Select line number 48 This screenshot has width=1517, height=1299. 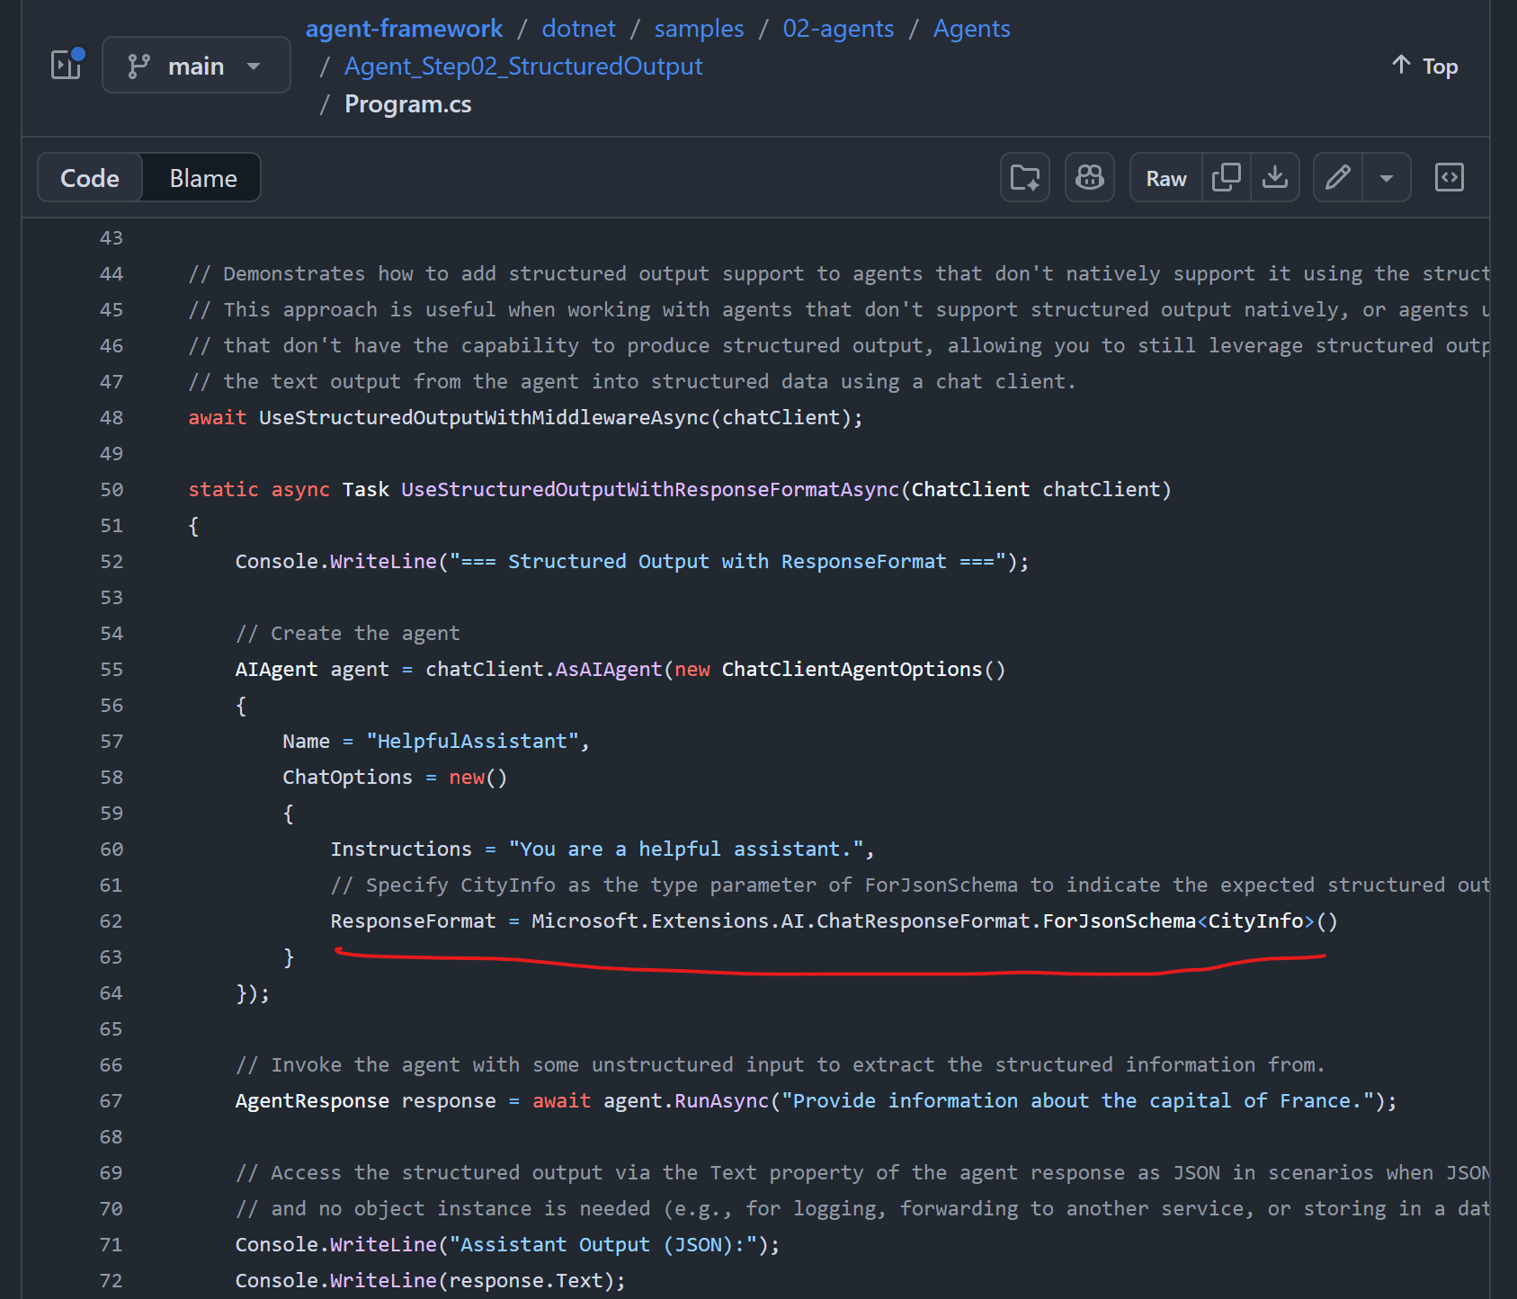111,417
